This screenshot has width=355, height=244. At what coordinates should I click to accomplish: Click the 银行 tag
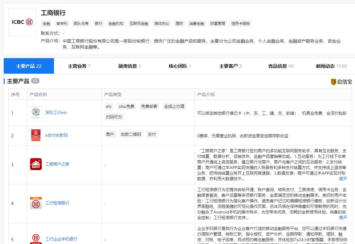(98, 24)
